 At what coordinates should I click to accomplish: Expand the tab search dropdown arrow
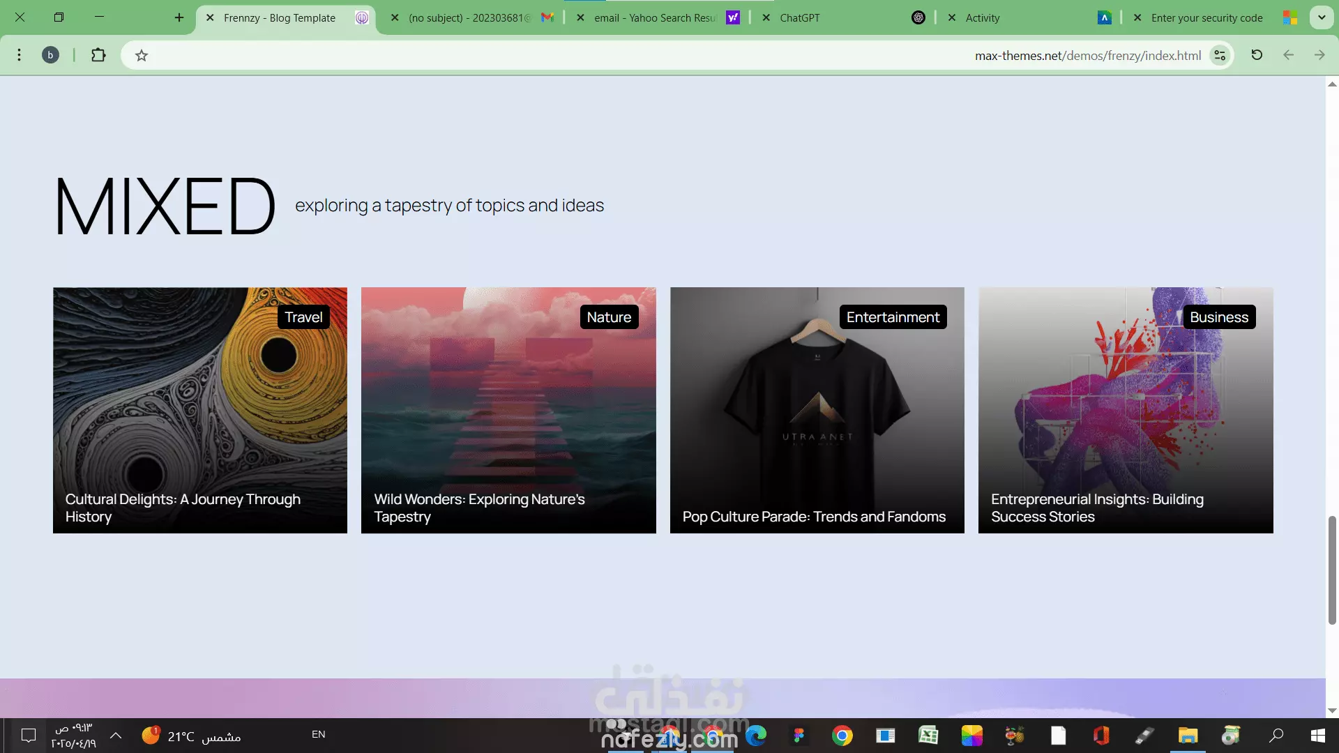pos(1322,18)
